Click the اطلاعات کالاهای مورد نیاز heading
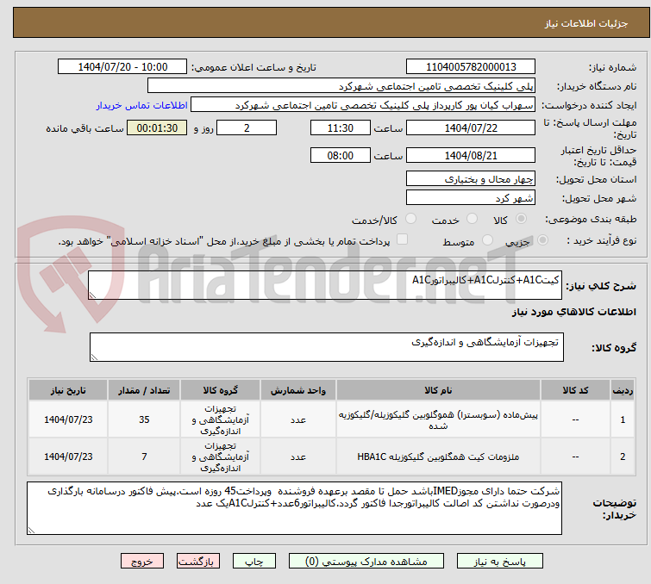 click(x=573, y=312)
